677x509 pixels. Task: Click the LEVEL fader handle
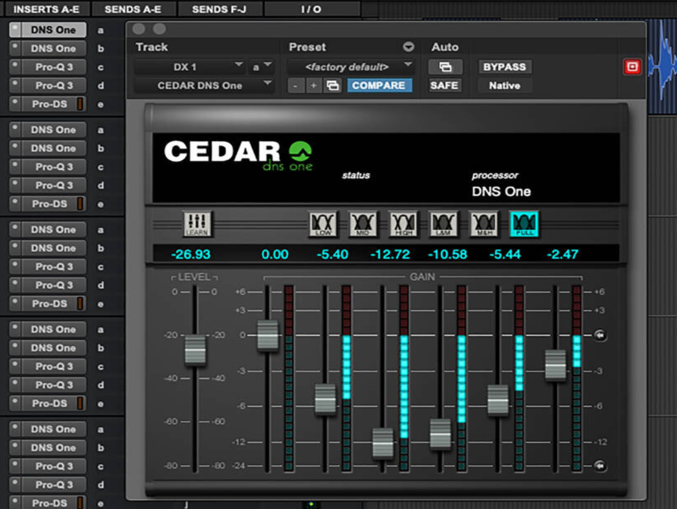(195, 350)
